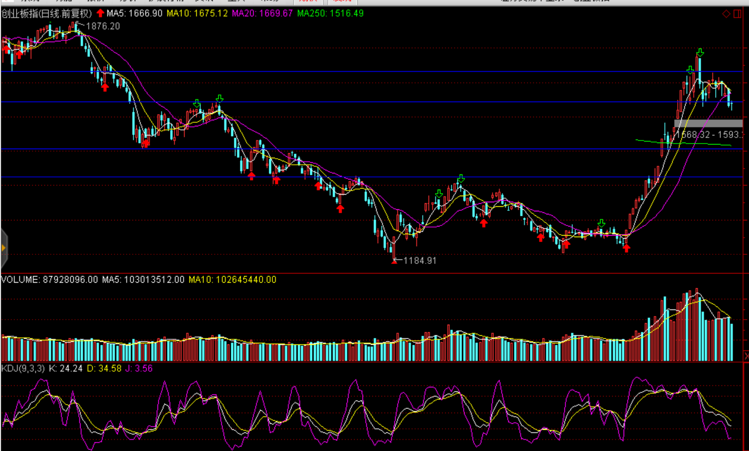Click the MA10 label in volume panel
The image size is (749, 451).
(232, 280)
